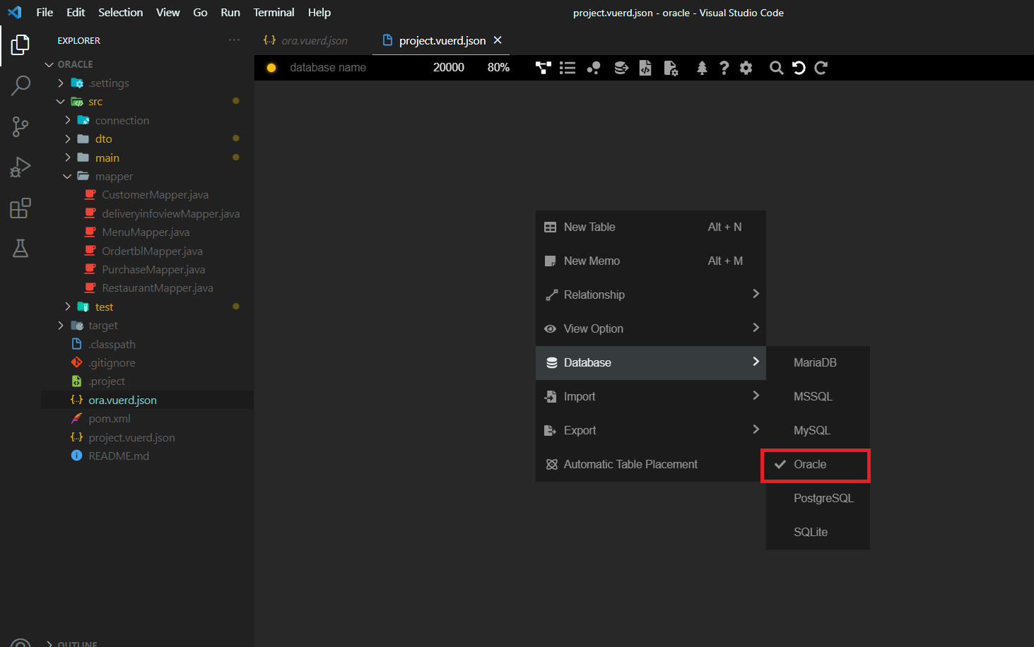Open the .gitignore file
1034x647 pixels.
tap(147, 363)
